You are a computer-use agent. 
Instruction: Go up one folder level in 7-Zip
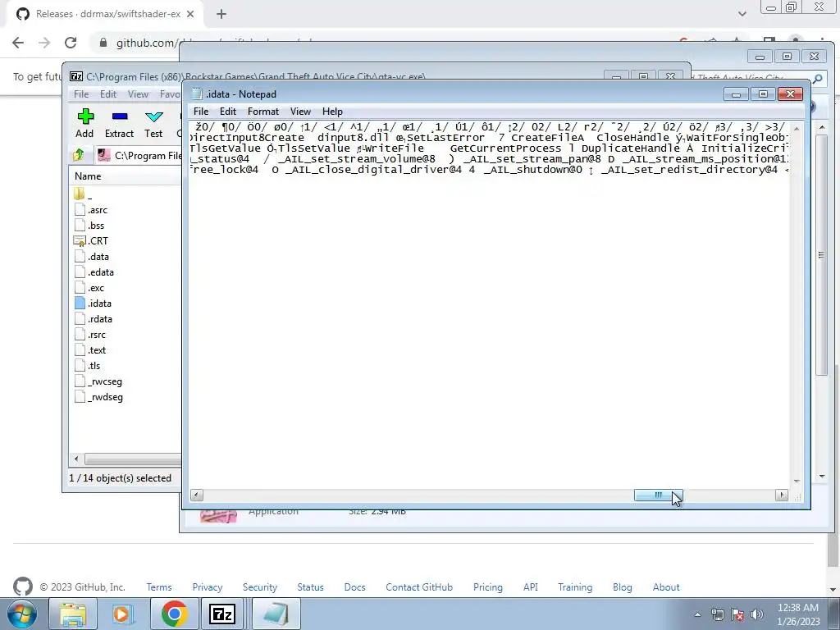point(79,155)
